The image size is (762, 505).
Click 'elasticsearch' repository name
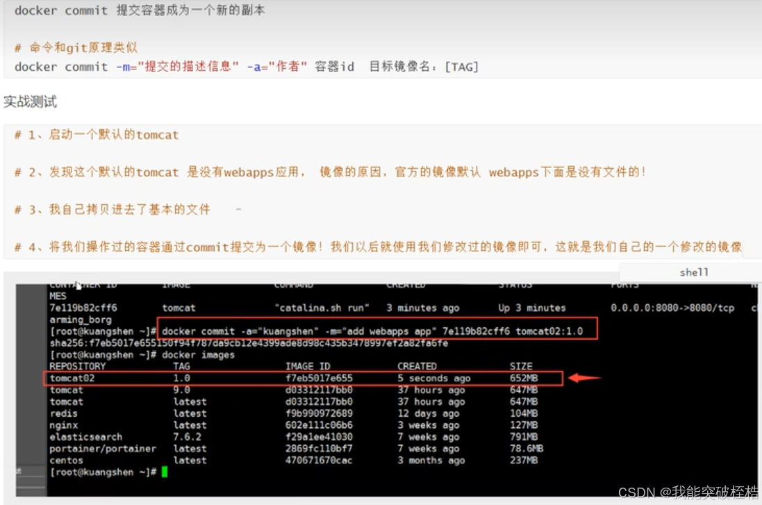[86, 437]
